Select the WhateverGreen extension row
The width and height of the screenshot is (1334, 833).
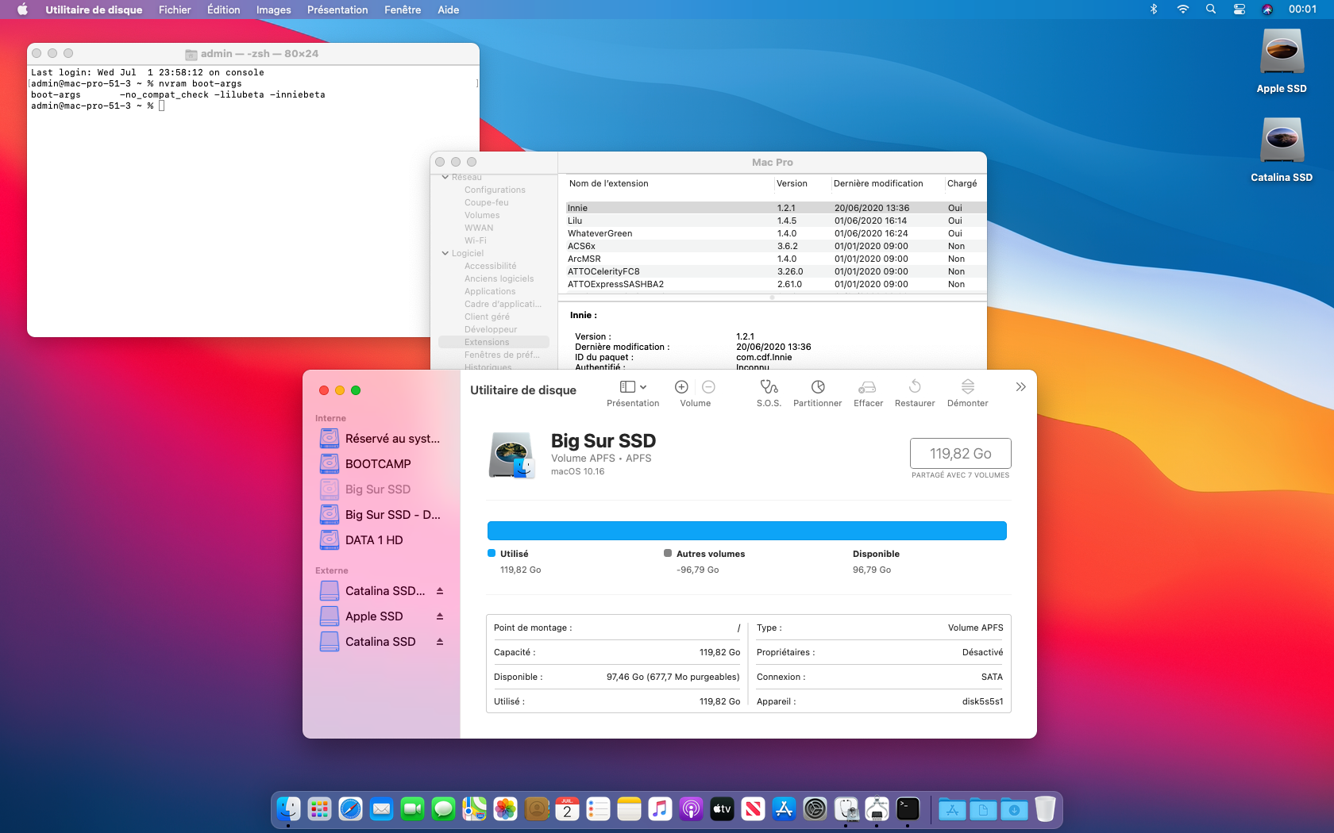click(x=775, y=233)
